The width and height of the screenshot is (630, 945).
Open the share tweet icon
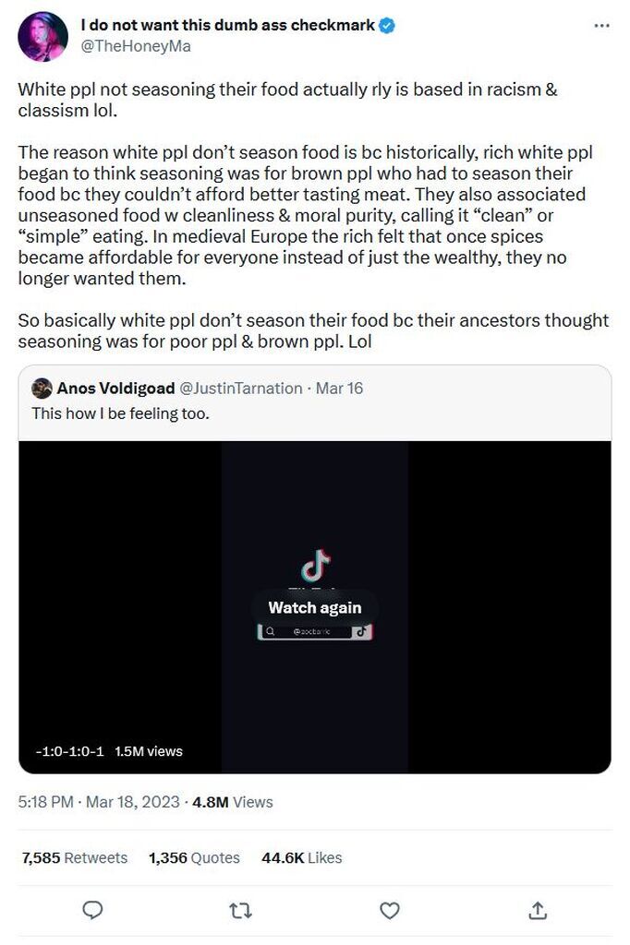pos(538,911)
